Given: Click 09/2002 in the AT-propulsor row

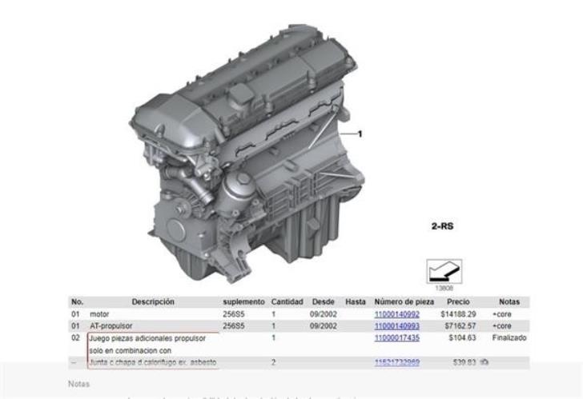Looking at the screenshot, I should click(x=323, y=326).
